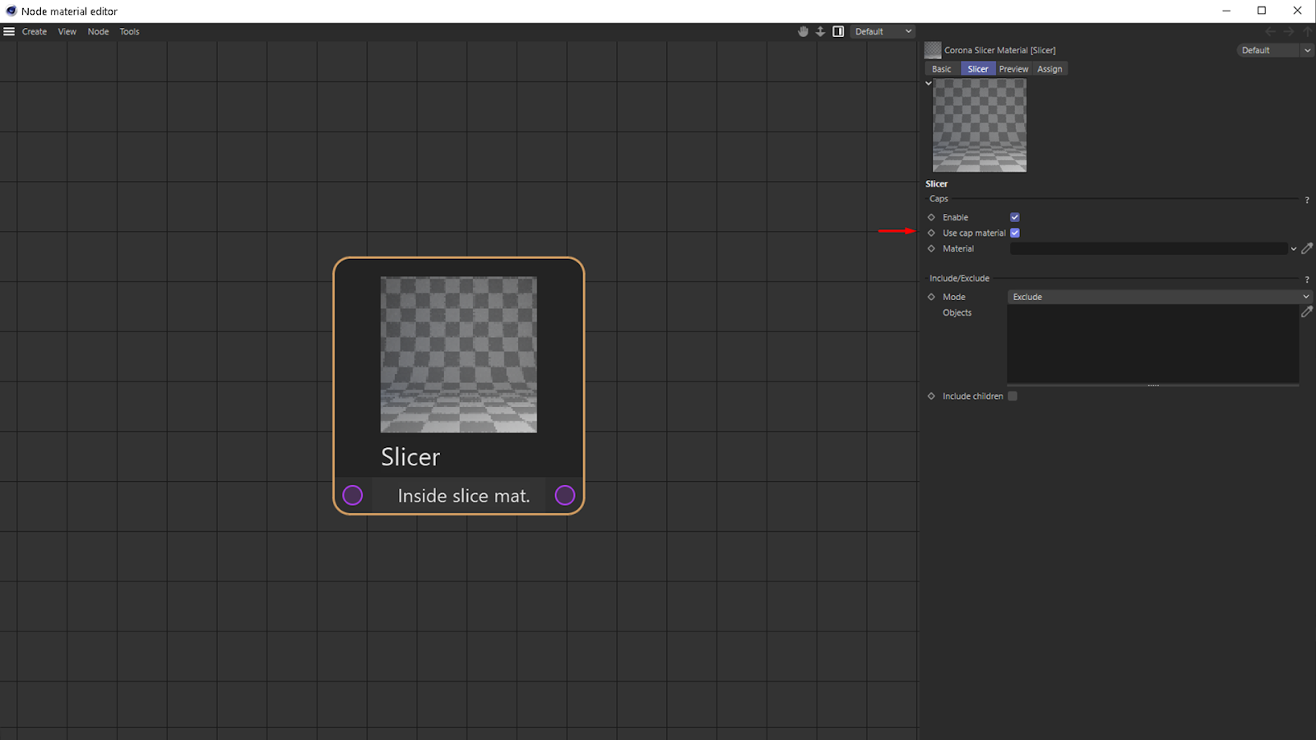The width and height of the screenshot is (1316, 740).
Task: Toggle the split panel layout icon
Action: click(838, 31)
